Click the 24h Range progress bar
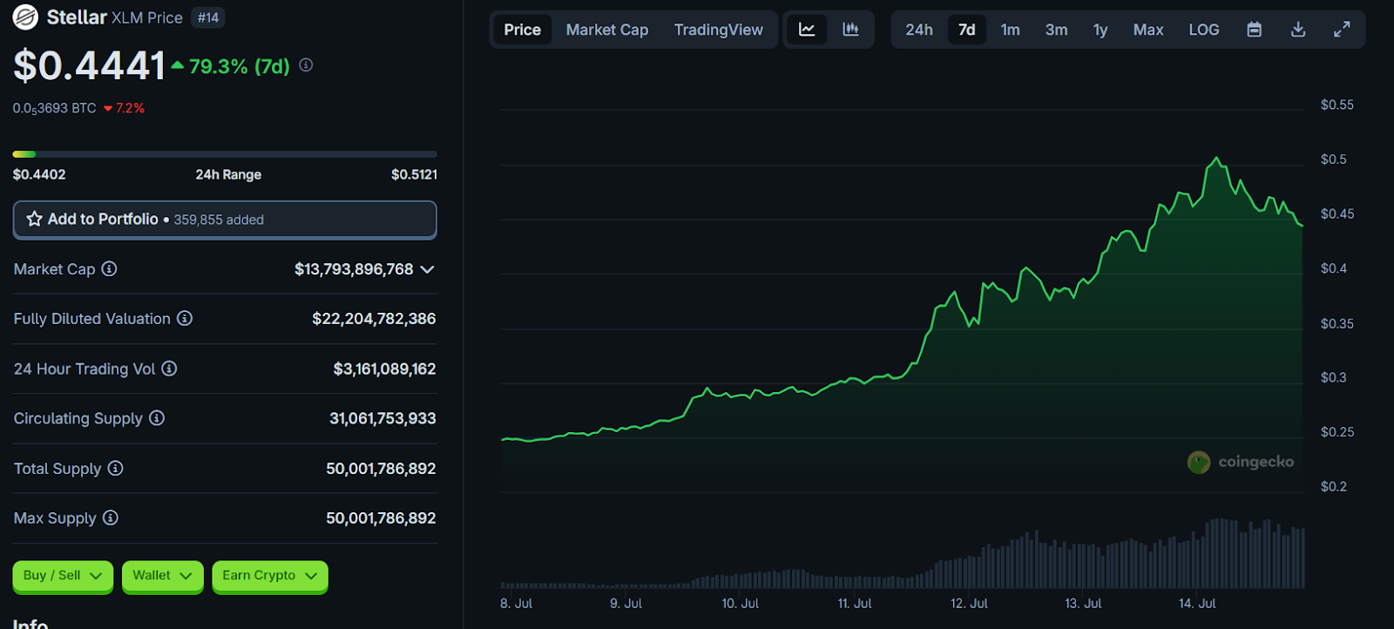 click(225, 154)
